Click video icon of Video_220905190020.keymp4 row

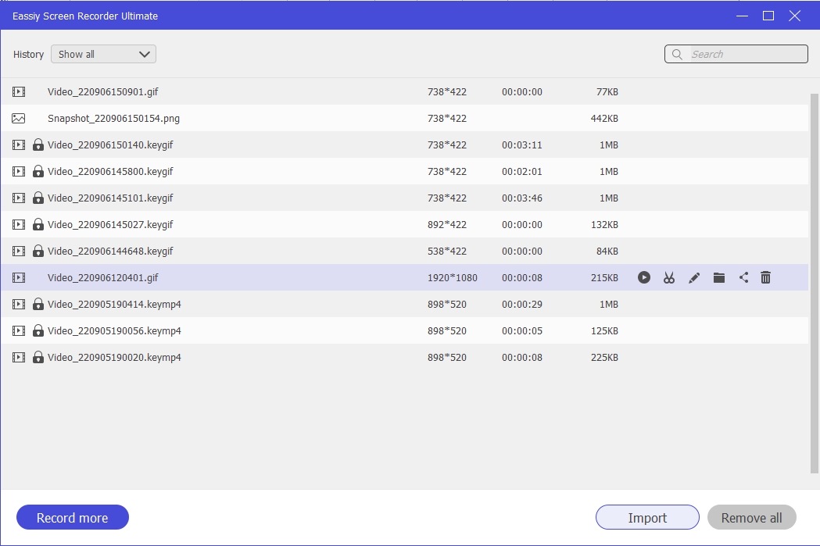tap(19, 358)
